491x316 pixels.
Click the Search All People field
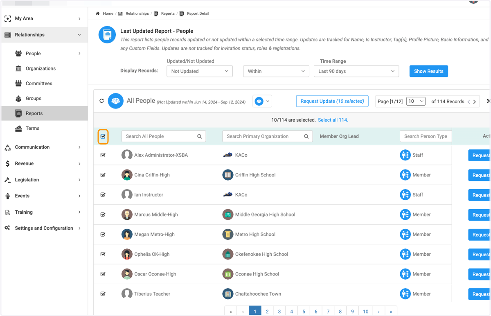164,136
